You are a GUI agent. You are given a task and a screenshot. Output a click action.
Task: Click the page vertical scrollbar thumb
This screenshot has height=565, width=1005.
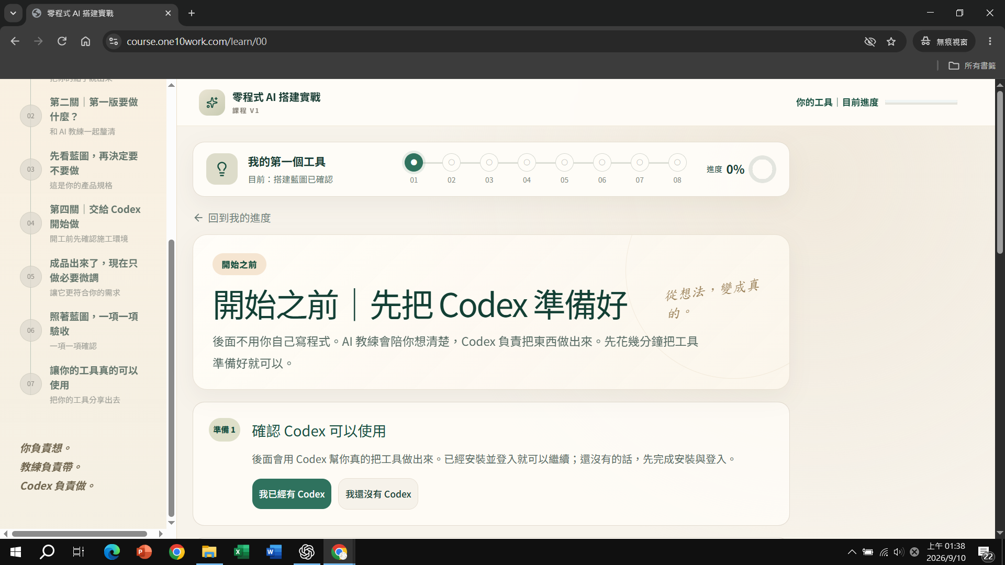1000,173
